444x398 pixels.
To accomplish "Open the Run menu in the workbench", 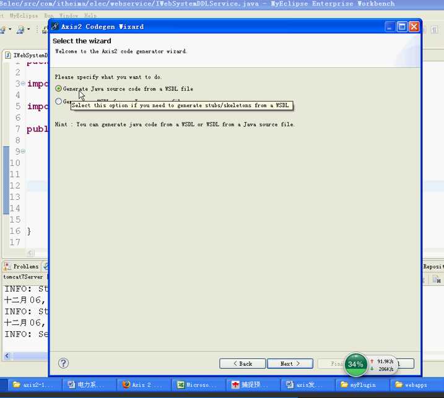I will pyautogui.click(x=49, y=15).
